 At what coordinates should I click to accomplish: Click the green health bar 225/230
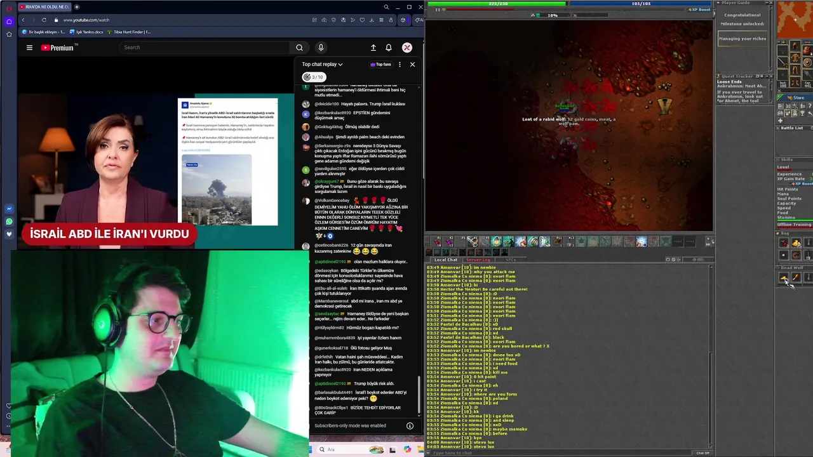coord(498,3)
